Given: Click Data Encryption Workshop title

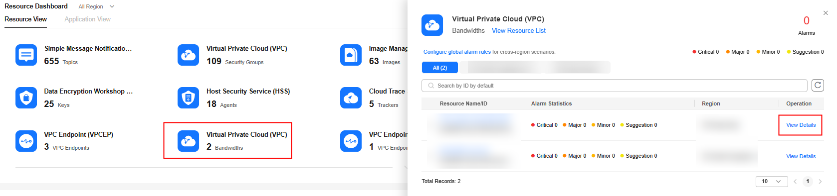Looking at the screenshot, I should 88,91.
